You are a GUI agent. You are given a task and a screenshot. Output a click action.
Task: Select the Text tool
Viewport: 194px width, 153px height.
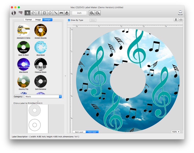point(39,13)
